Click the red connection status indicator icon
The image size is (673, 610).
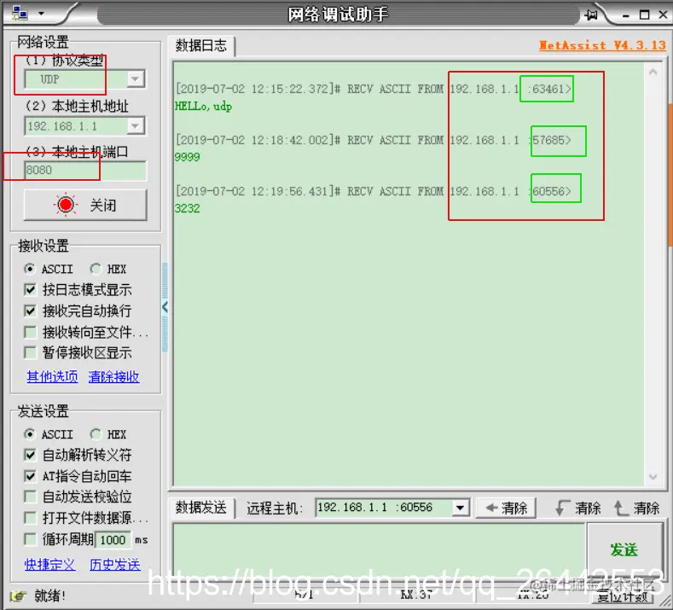pos(66,205)
